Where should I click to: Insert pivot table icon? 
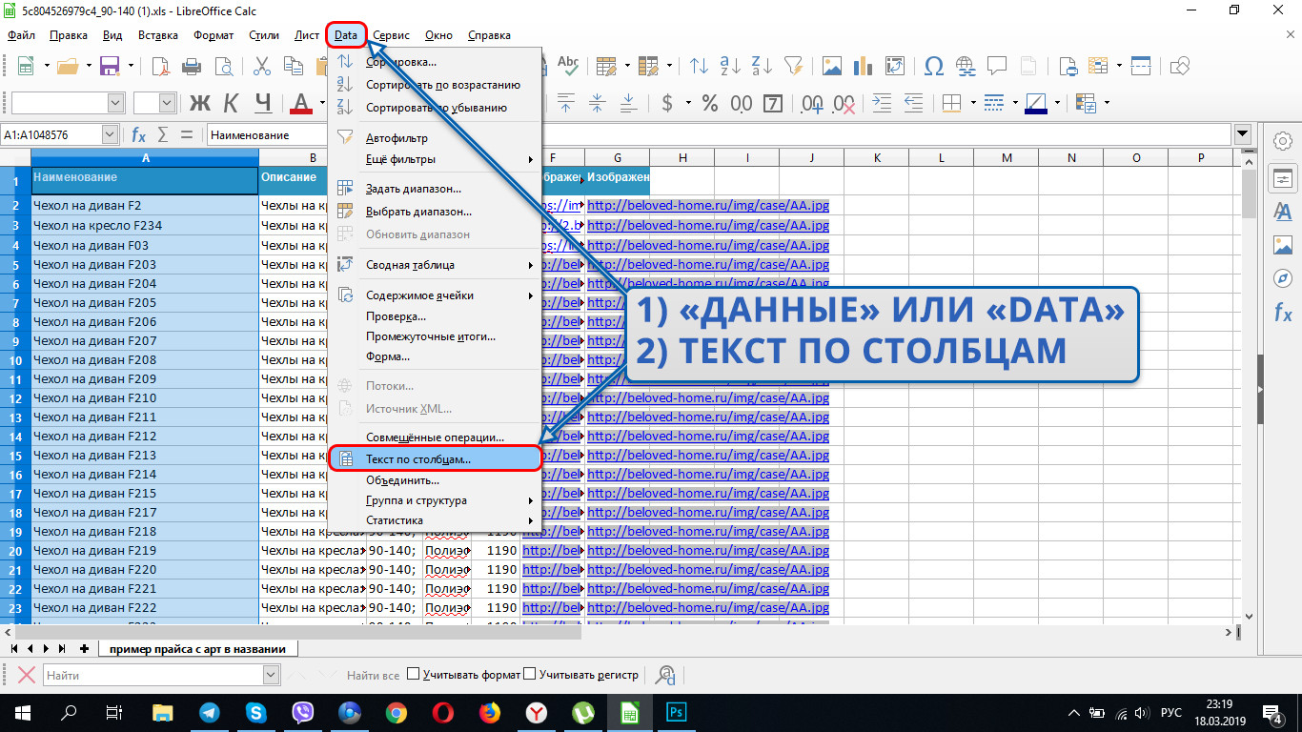coord(896,66)
